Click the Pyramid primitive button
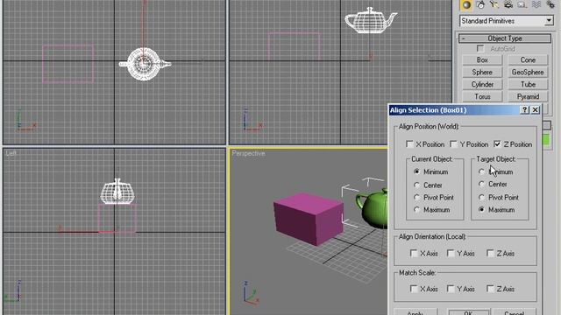The width and height of the screenshot is (561, 315). click(528, 96)
